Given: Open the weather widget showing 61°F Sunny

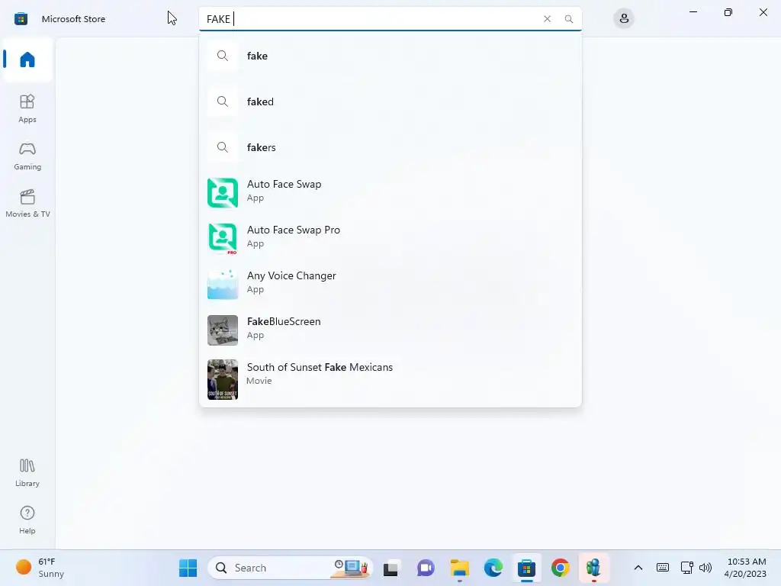Looking at the screenshot, I should click(40, 568).
